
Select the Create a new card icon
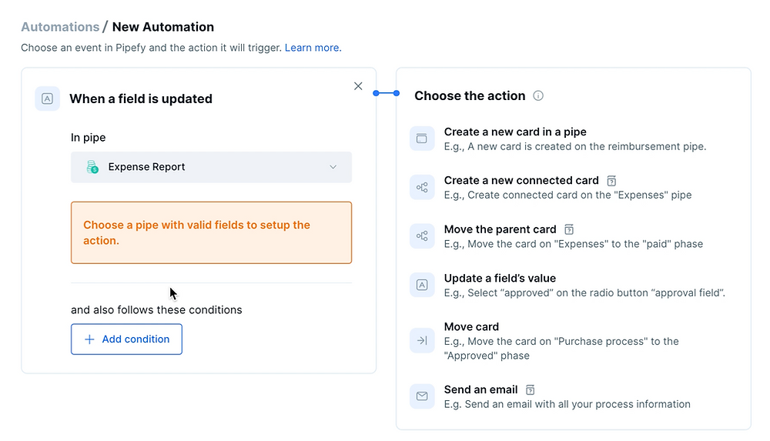tap(422, 139)
